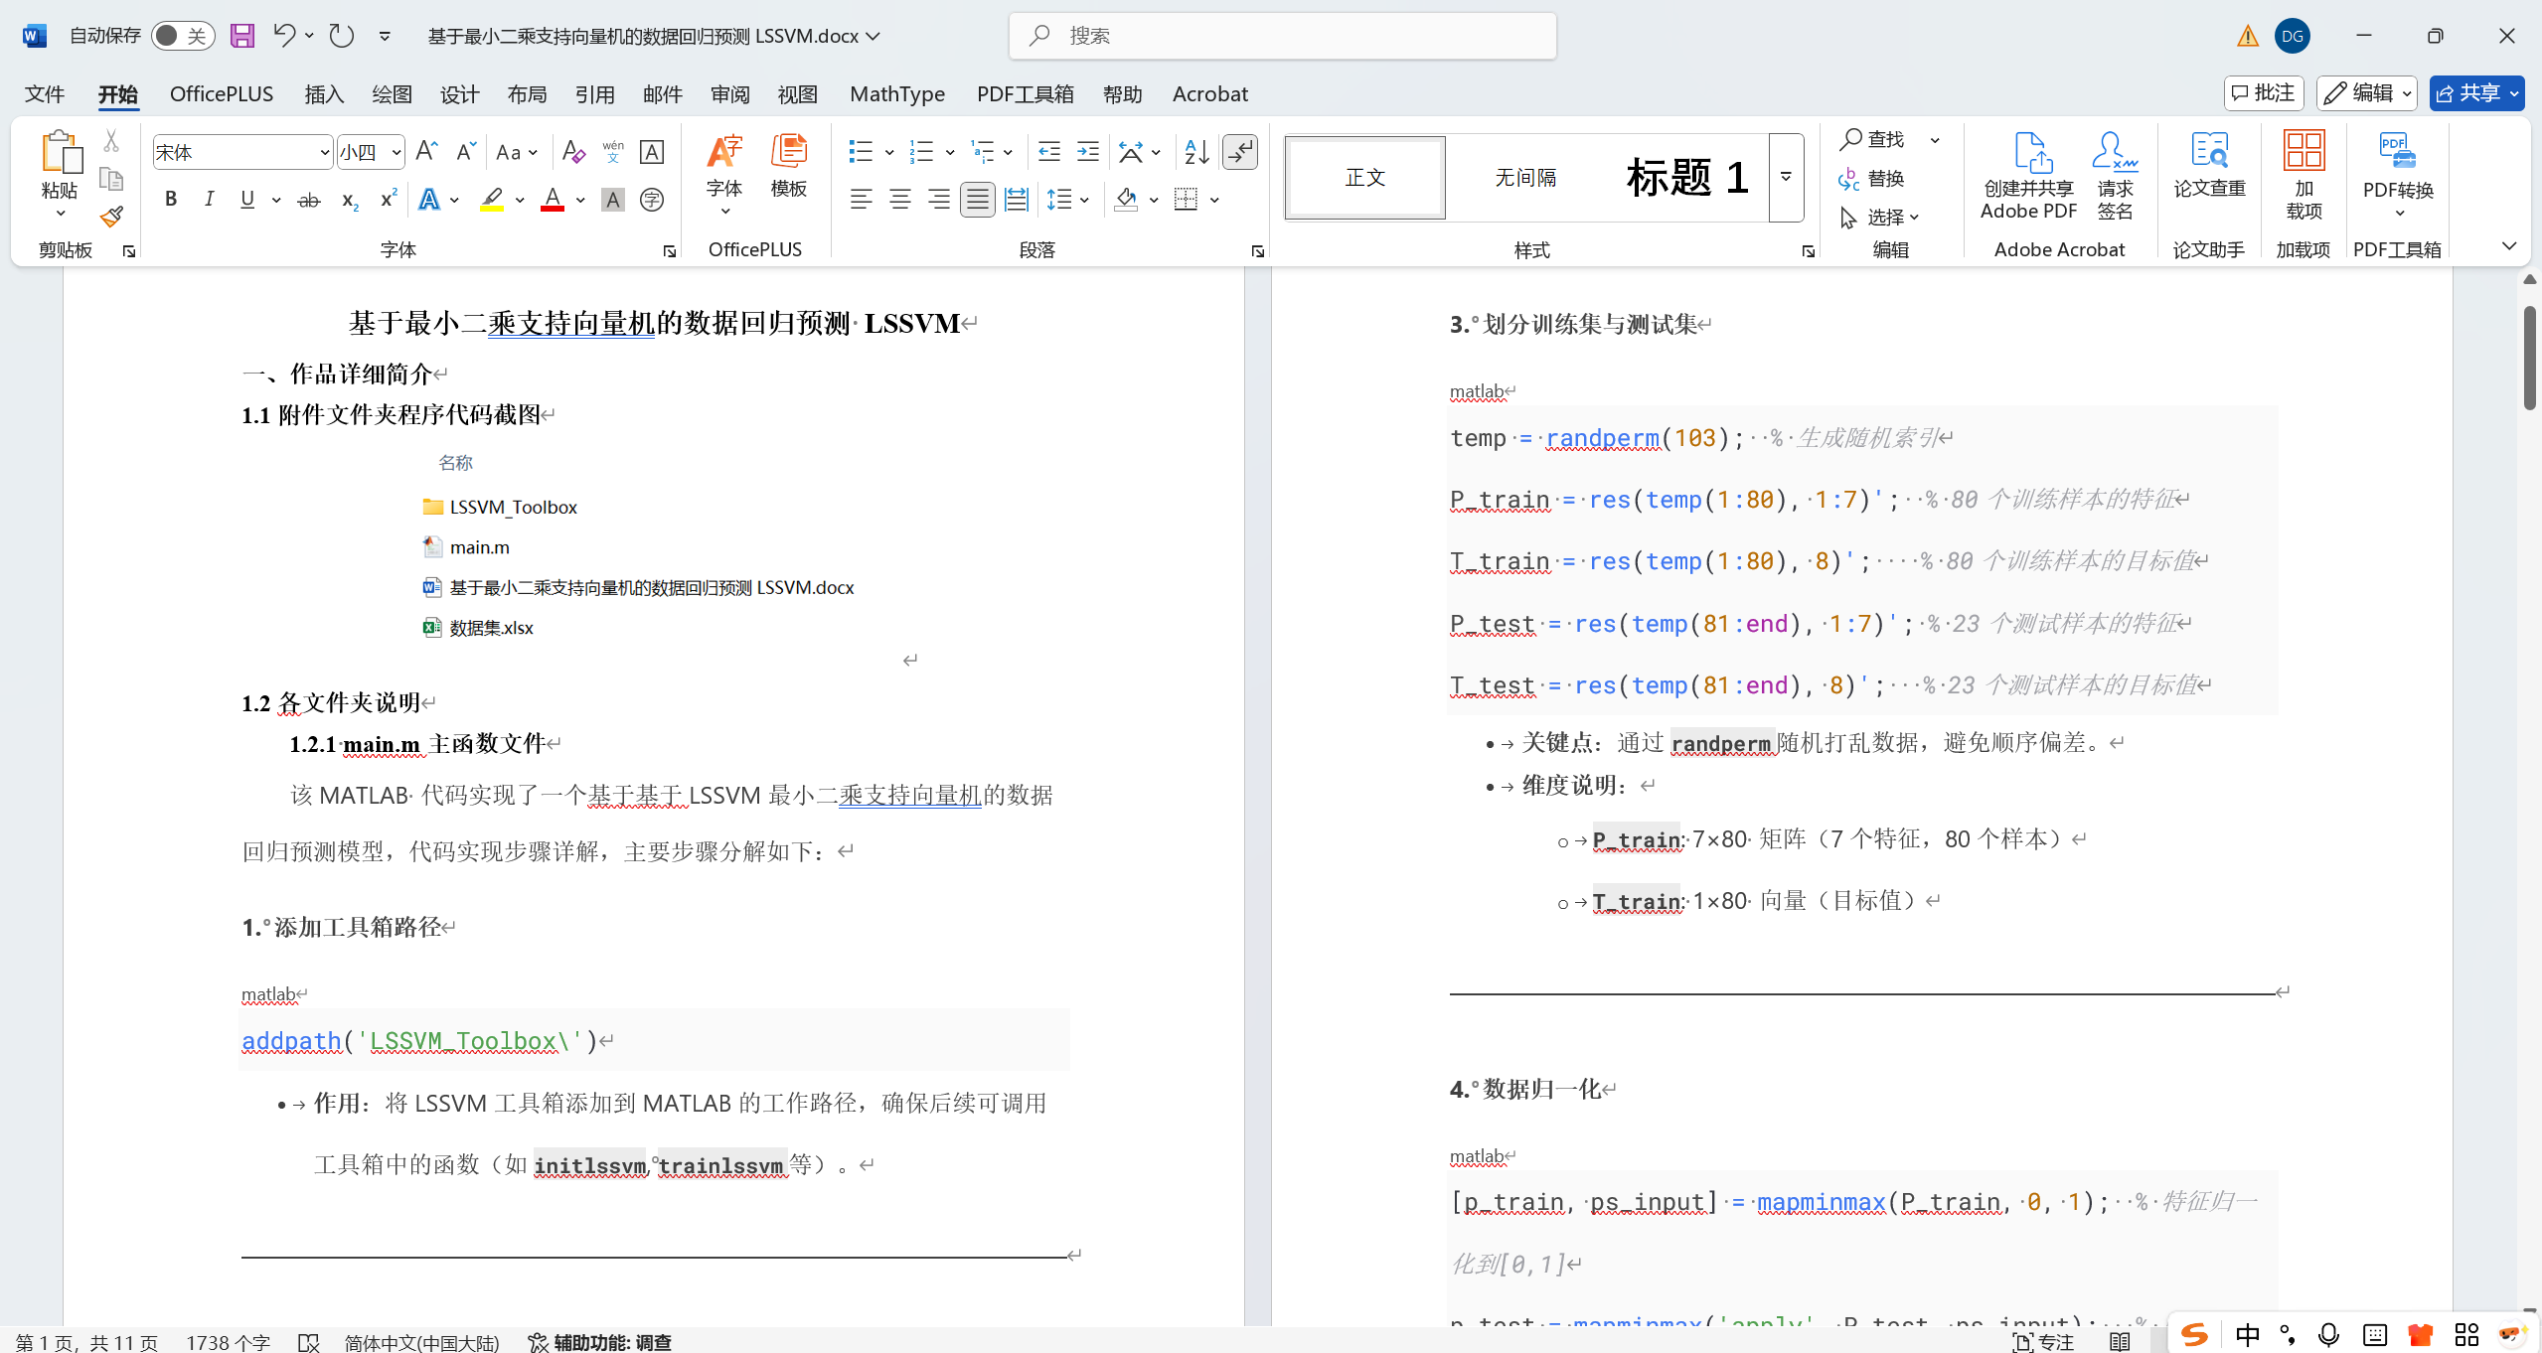
Task: Open OfficePLUS 模板 templates
Action: click(x=789, y=166)
